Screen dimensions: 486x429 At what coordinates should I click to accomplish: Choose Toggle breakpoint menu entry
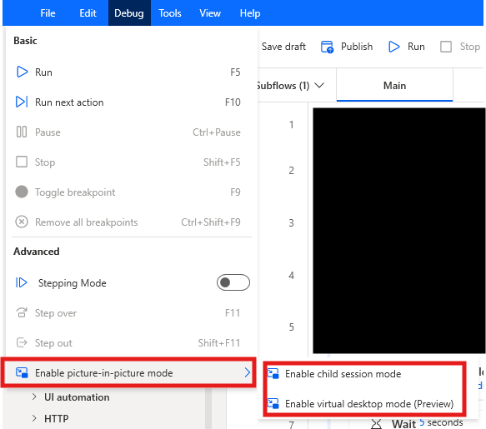click(132, 192)
